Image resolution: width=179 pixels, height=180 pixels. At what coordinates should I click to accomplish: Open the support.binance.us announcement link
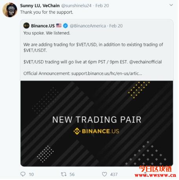coord(107,73)
